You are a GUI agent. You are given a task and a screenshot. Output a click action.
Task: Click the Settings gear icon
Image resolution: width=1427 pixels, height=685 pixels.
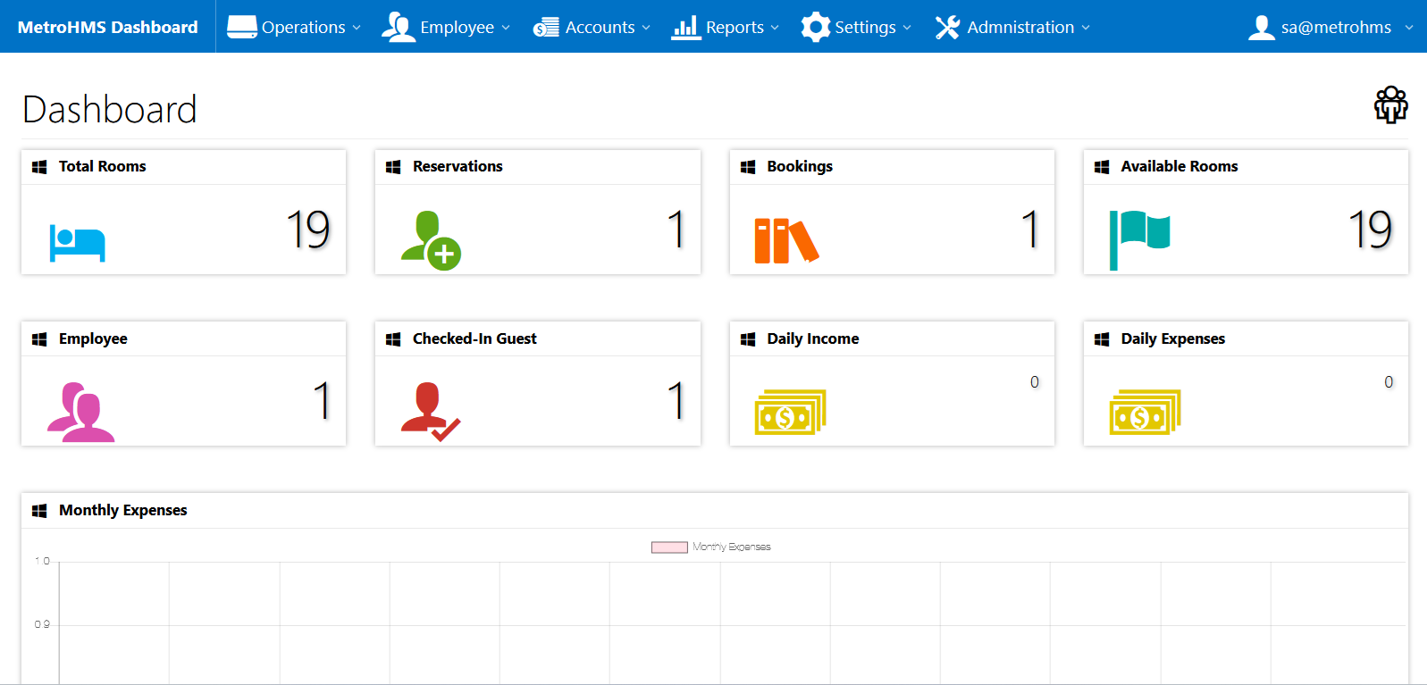pyautogui.click(x=816, y=27)
